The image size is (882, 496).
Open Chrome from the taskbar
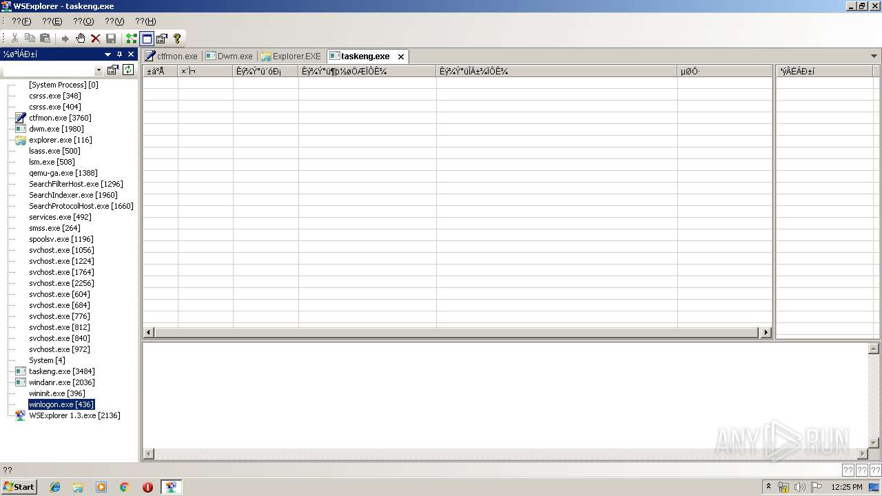[x=125, y=487]
